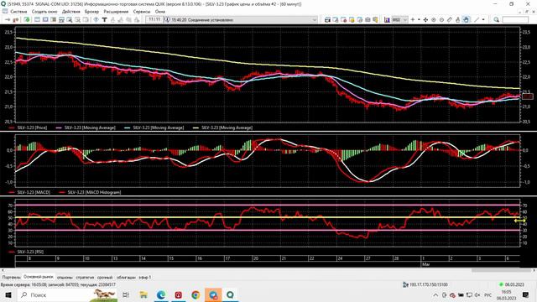Image resolution: width=537 pixels, height=302 pixels.
Task: Click the Поиск taskbar search box
Action: click(x=67, y=294)
